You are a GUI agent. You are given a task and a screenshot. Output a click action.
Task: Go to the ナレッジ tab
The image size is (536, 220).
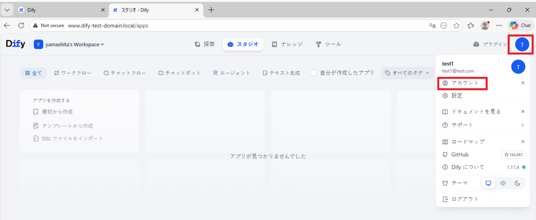[x=287, y=44]
